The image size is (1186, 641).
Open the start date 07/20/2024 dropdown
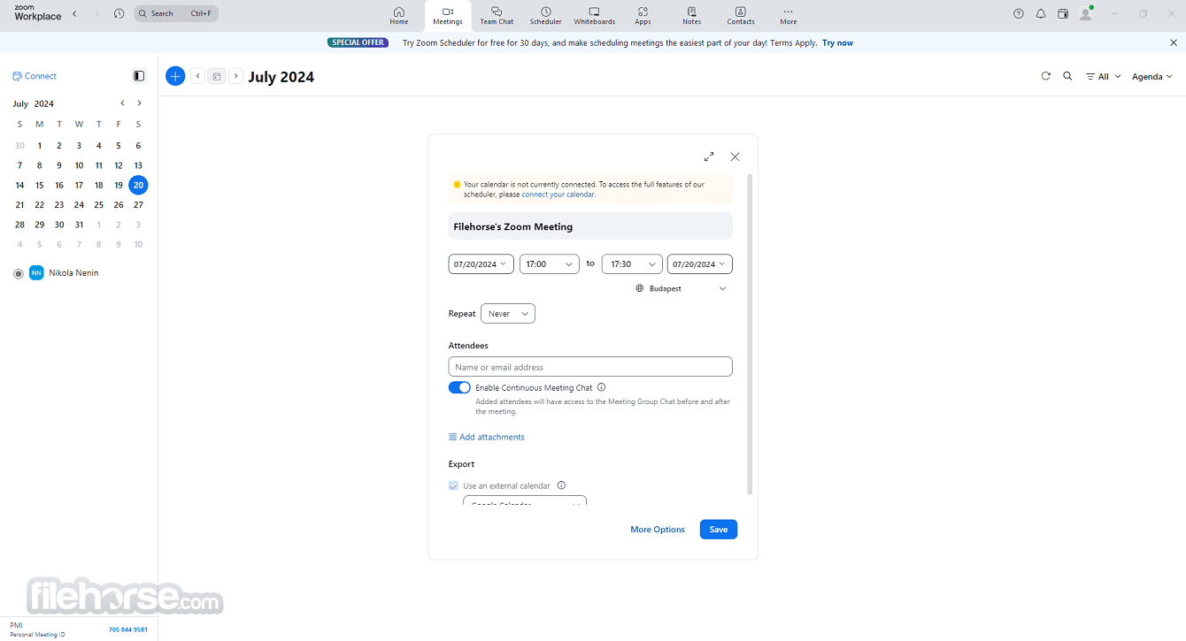coord(481,263)
